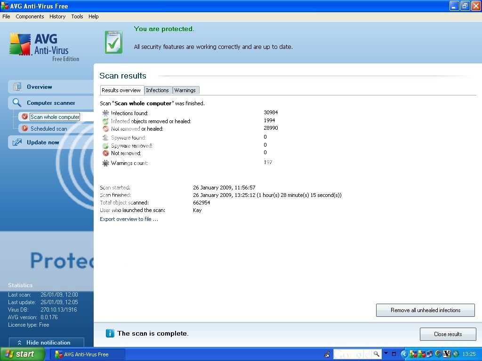482x361 pixels.
Task: Select the Results overview tab
Action: [121, 90]
